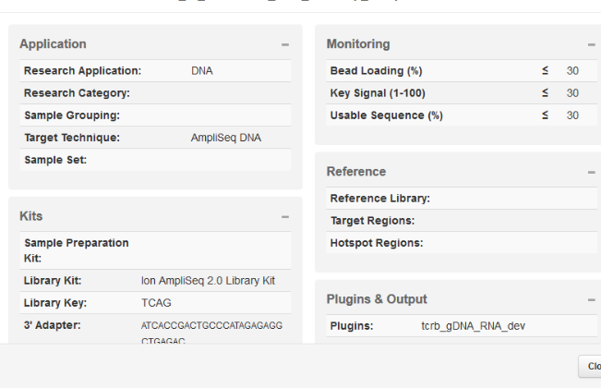Click the Bead Loading threshold value 30

(572, 71)
